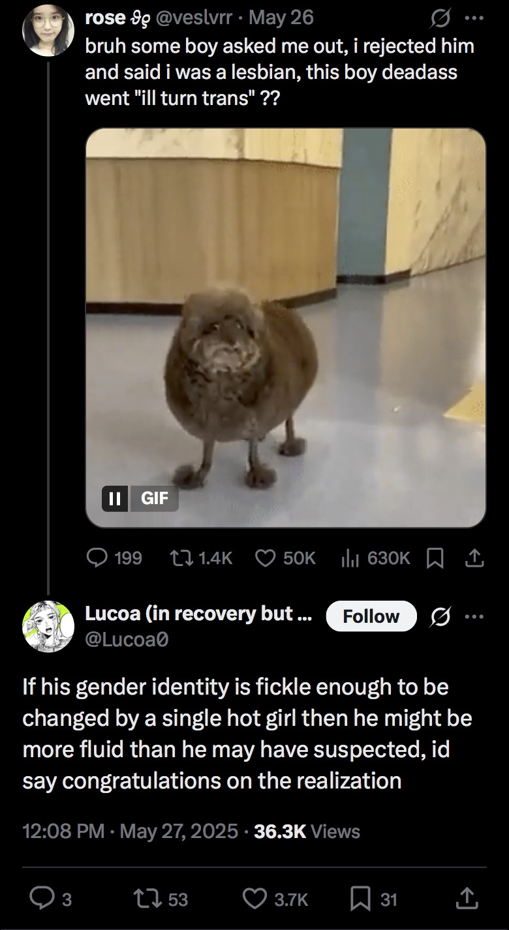Open rose's profile picture
This screenshot has width=509, height=930.
pos(49,31)
